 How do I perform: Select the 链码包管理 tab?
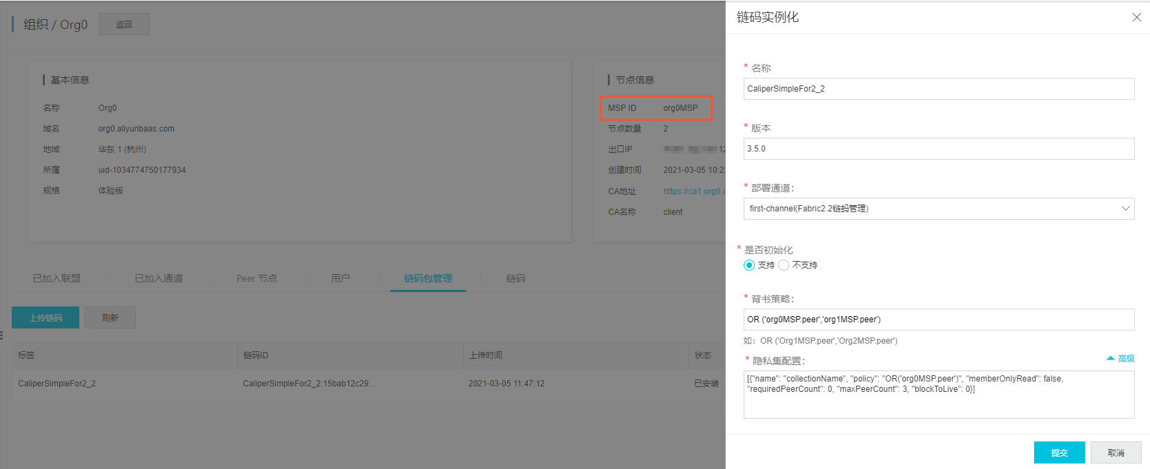click(428, 278)
